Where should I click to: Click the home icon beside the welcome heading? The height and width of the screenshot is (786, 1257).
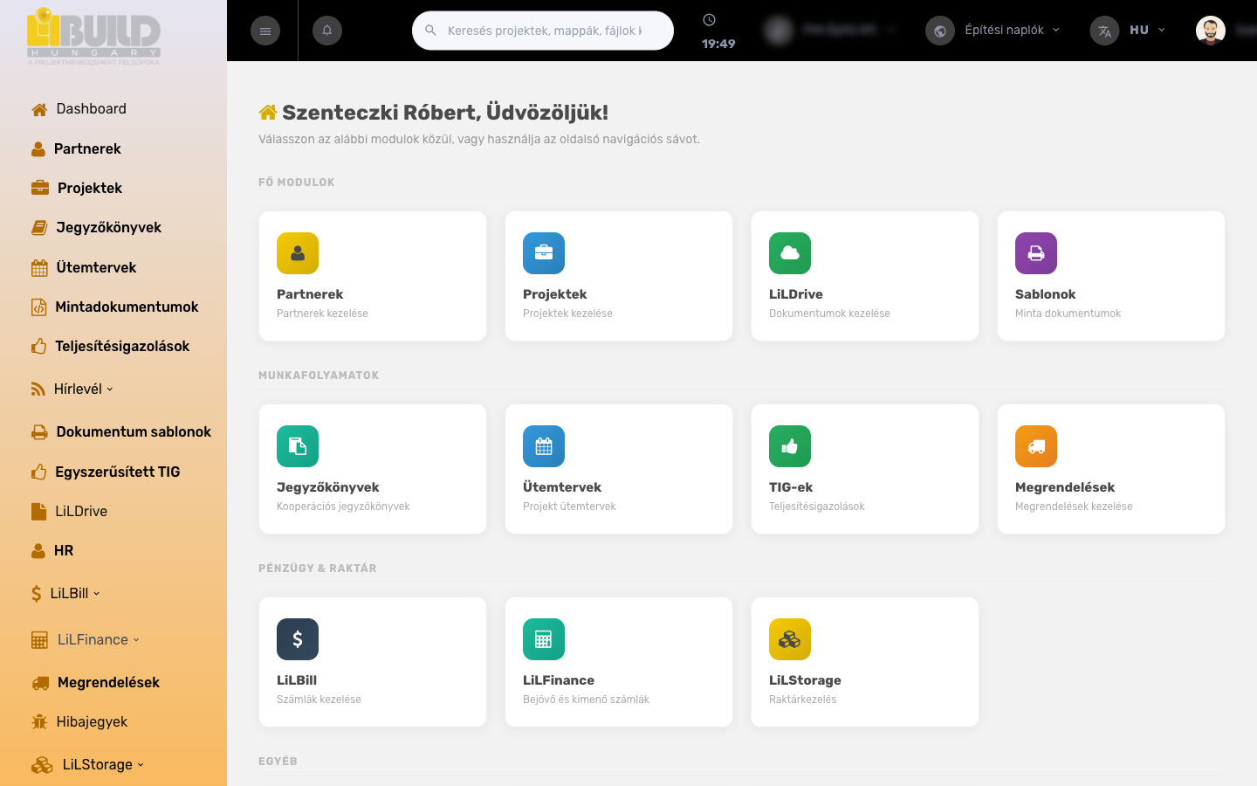[268, 112]
